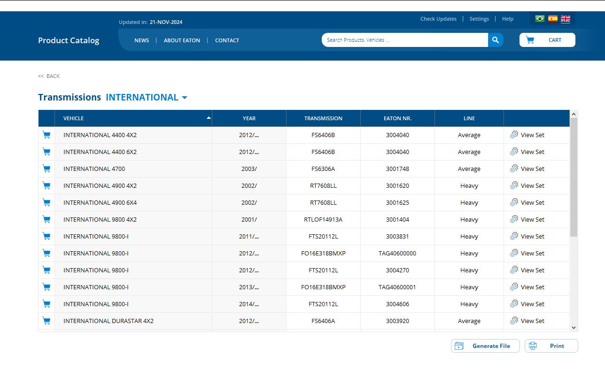
Task: Select the RTLOF14913A transmission cell
Action: pyautogui.click(x=323, y=219)
